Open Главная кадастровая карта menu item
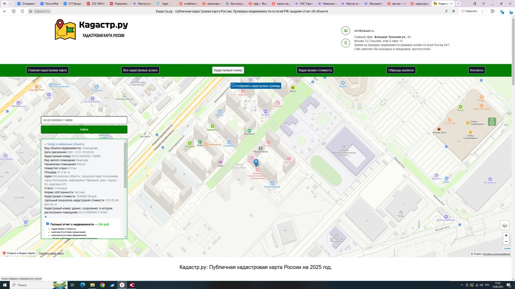Viewport: 515px width, 289px height. (47, 70)
